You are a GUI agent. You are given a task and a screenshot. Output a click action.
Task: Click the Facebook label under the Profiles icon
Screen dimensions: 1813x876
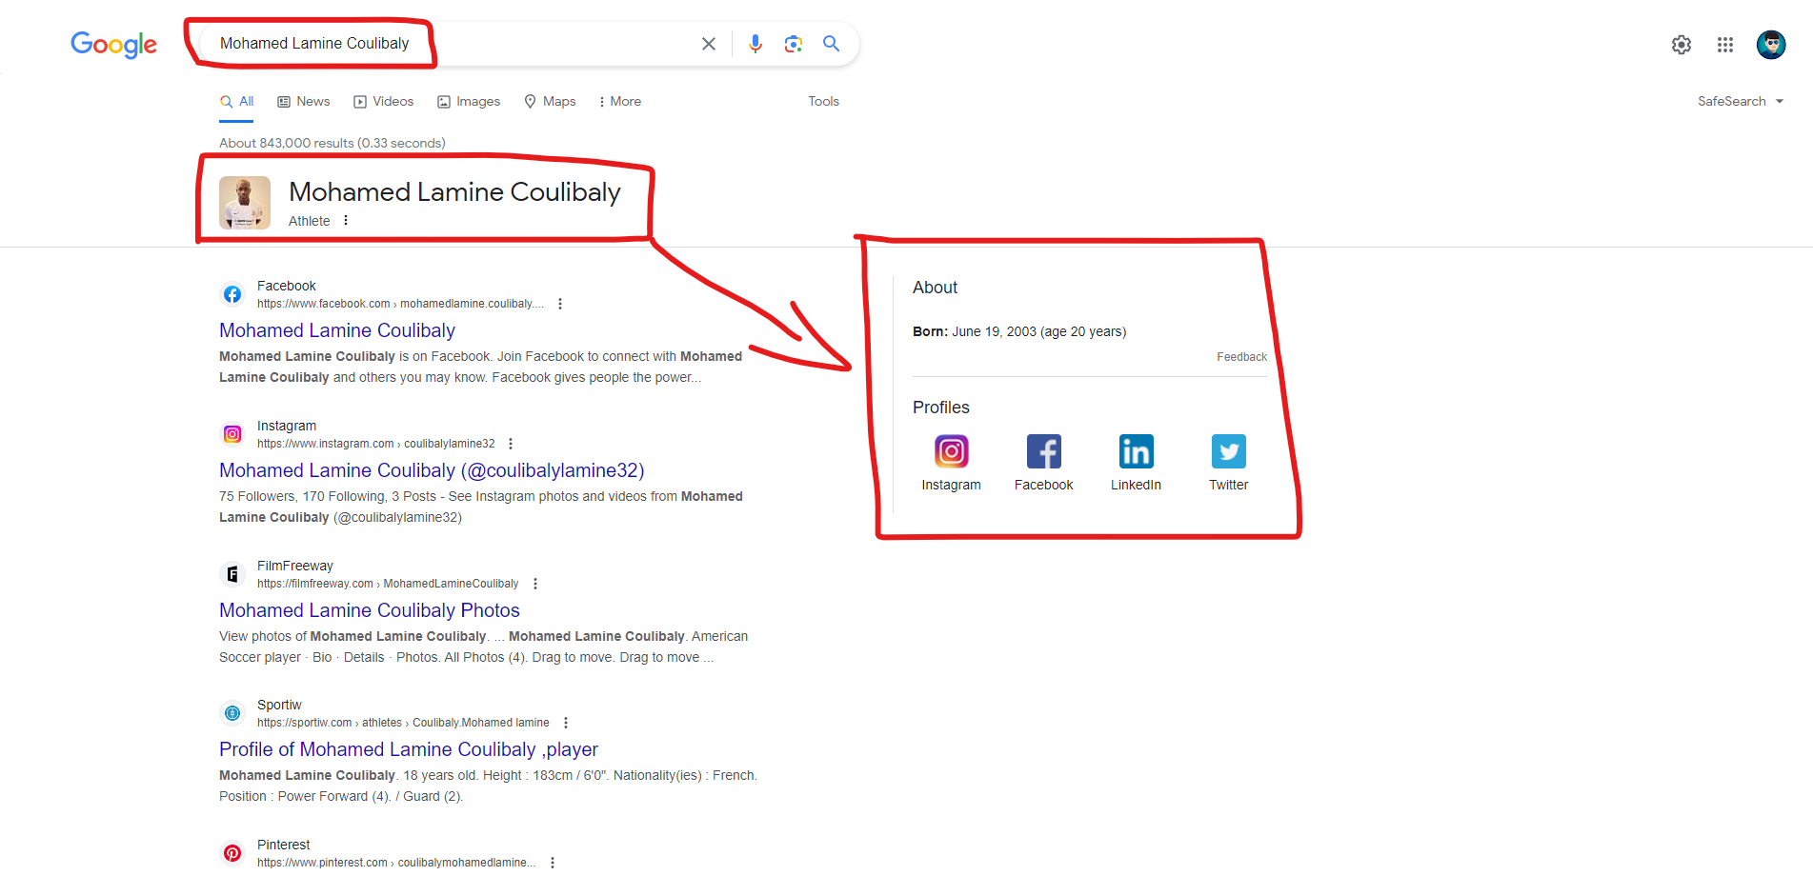pos(1043,485)
